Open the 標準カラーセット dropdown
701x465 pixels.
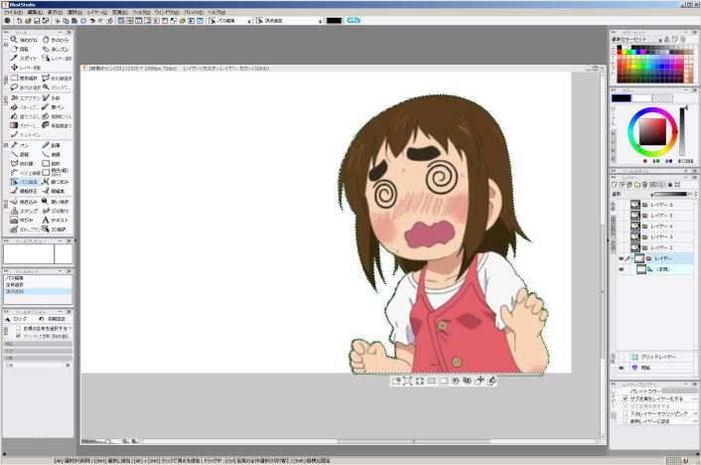coord(660,40)
